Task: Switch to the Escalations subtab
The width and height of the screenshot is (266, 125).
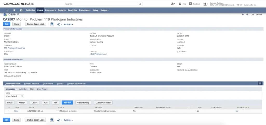Action: (48, 84)
